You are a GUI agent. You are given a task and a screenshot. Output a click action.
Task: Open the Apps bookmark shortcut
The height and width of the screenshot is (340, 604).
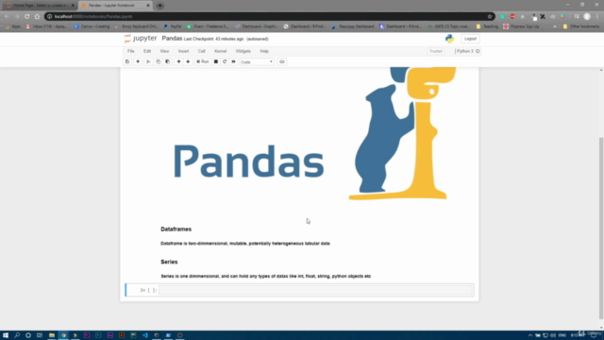[12, 26]
